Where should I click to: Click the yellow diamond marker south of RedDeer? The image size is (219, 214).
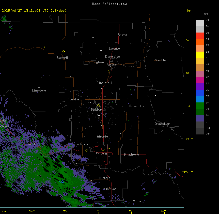(108, 71)
